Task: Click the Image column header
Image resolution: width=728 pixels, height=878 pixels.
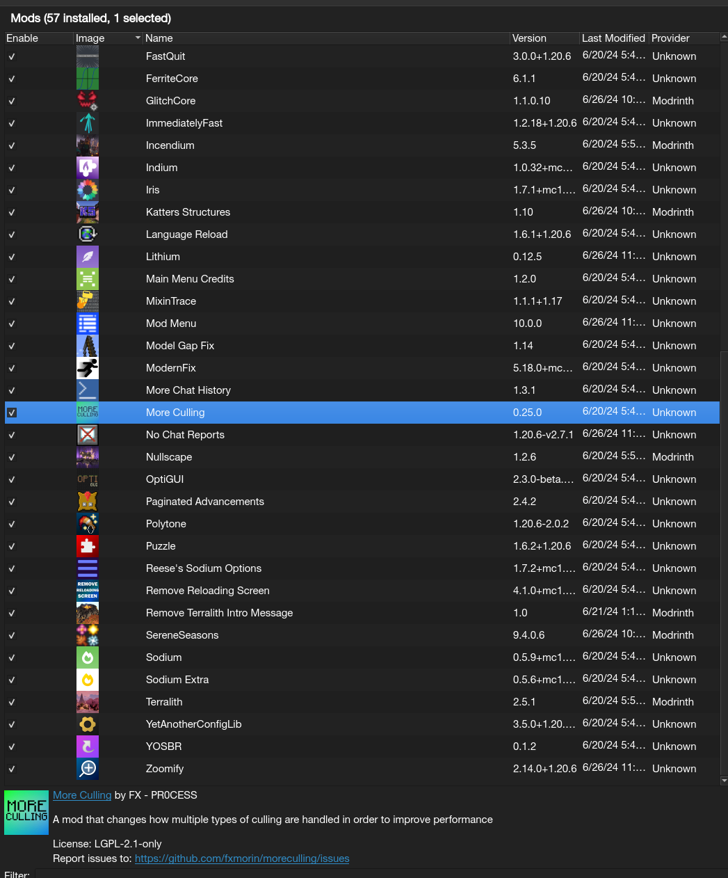Action: pyautogui.click(x=108, y=38)
